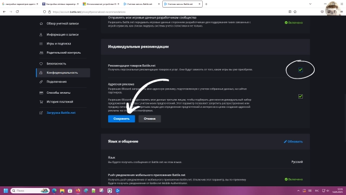
Task: Click the Firefox reload page icon
Action: [17, 12]
